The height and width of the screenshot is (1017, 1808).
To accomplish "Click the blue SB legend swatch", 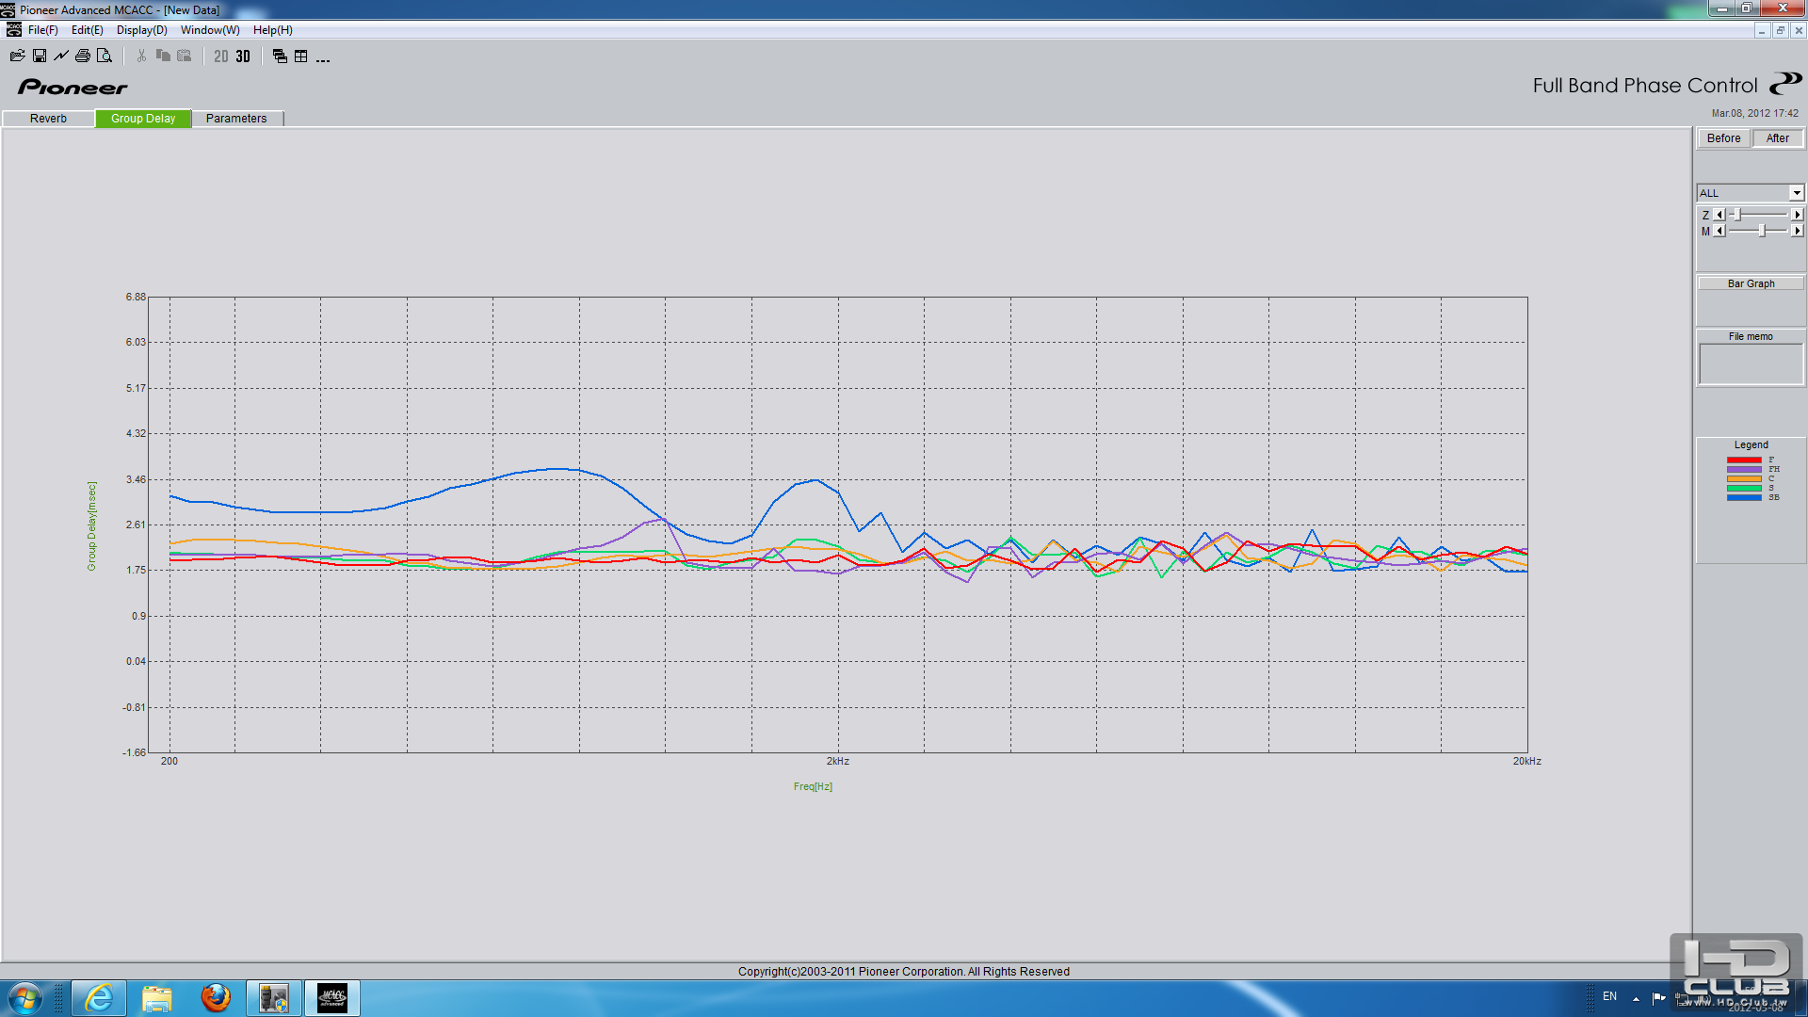I will click(x=1744, y=497).
